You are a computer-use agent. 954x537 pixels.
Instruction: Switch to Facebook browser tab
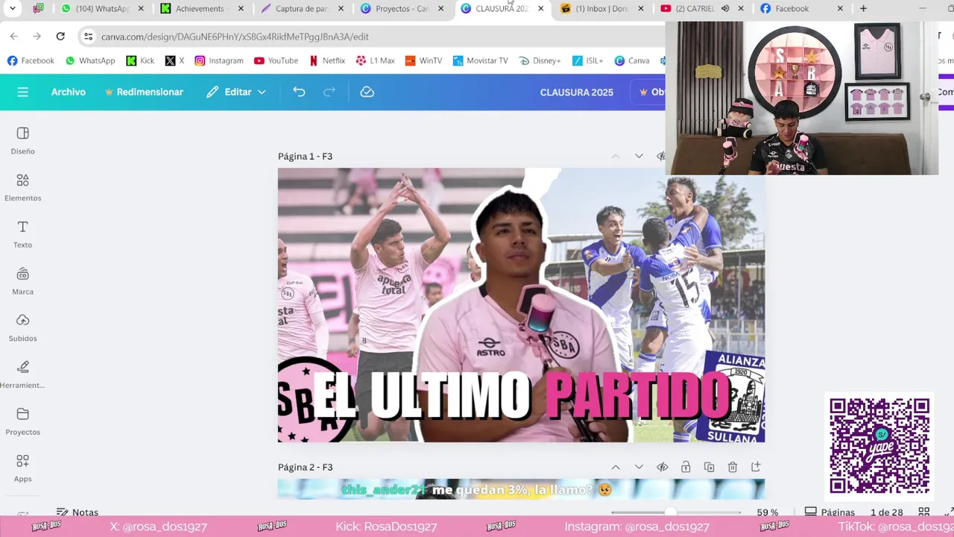point(800,9)
